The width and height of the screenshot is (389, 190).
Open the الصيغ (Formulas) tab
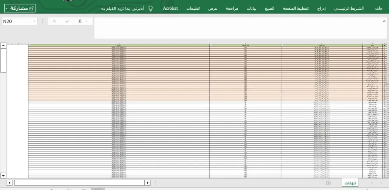(x=270, y=9)
